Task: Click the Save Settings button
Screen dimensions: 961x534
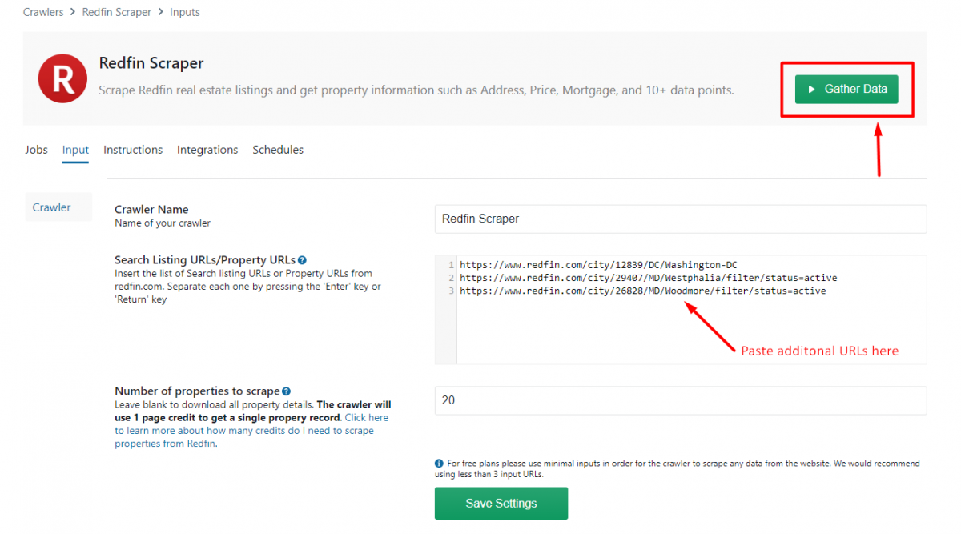Action: [501, 503]
